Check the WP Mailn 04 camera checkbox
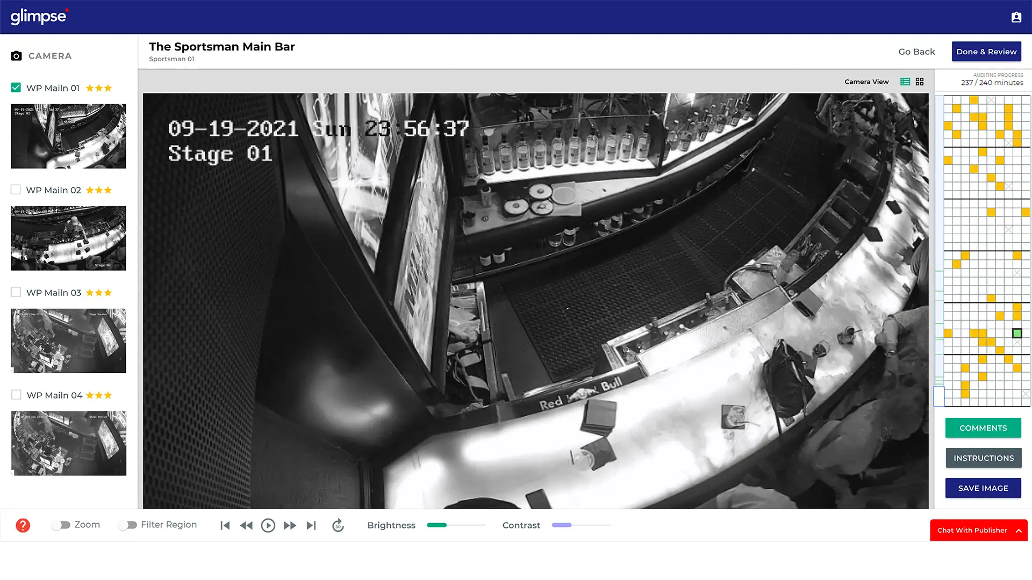 (16, 395)
